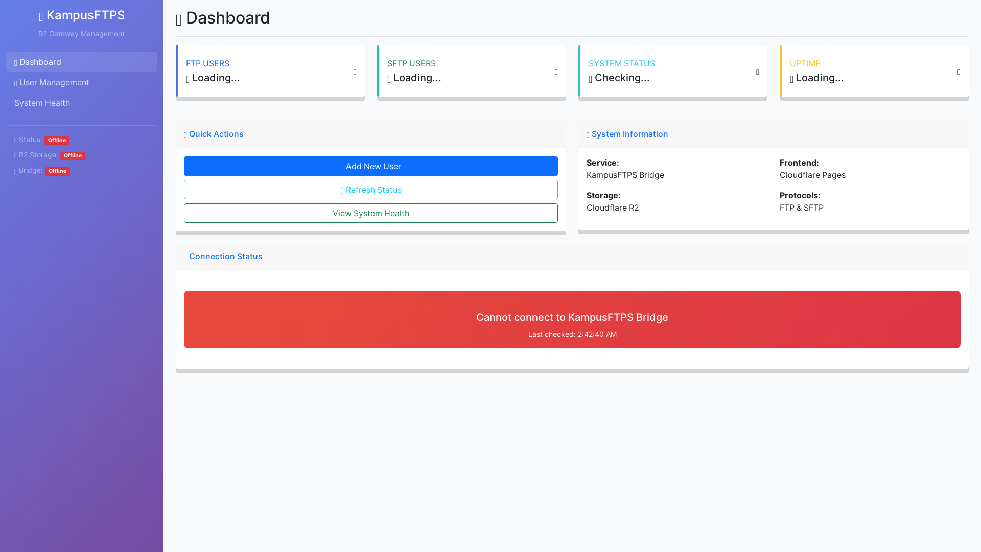
Task: Click the SYSTEM STATUS card label
Action: [x=622, y=63]
